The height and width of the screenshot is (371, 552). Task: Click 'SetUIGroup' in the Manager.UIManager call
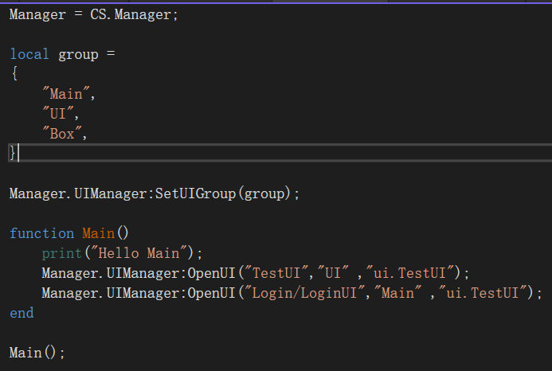pyautogui.click(x=195, y=193)
